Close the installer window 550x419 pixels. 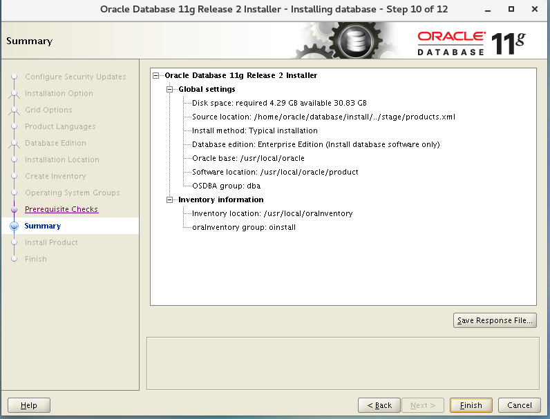click(x=535, y=10)
